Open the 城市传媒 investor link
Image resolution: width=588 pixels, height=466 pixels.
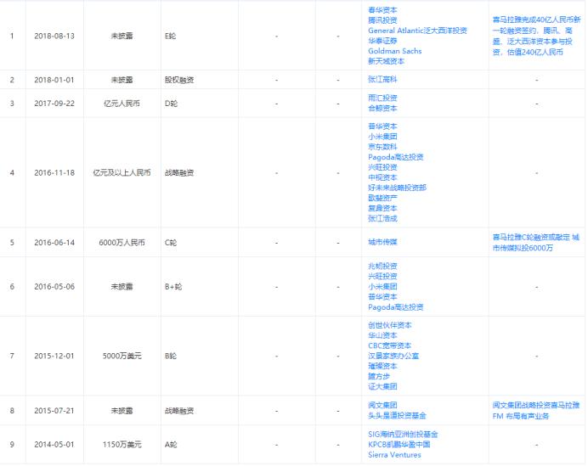pyautogui.click(x=382, y=243)
